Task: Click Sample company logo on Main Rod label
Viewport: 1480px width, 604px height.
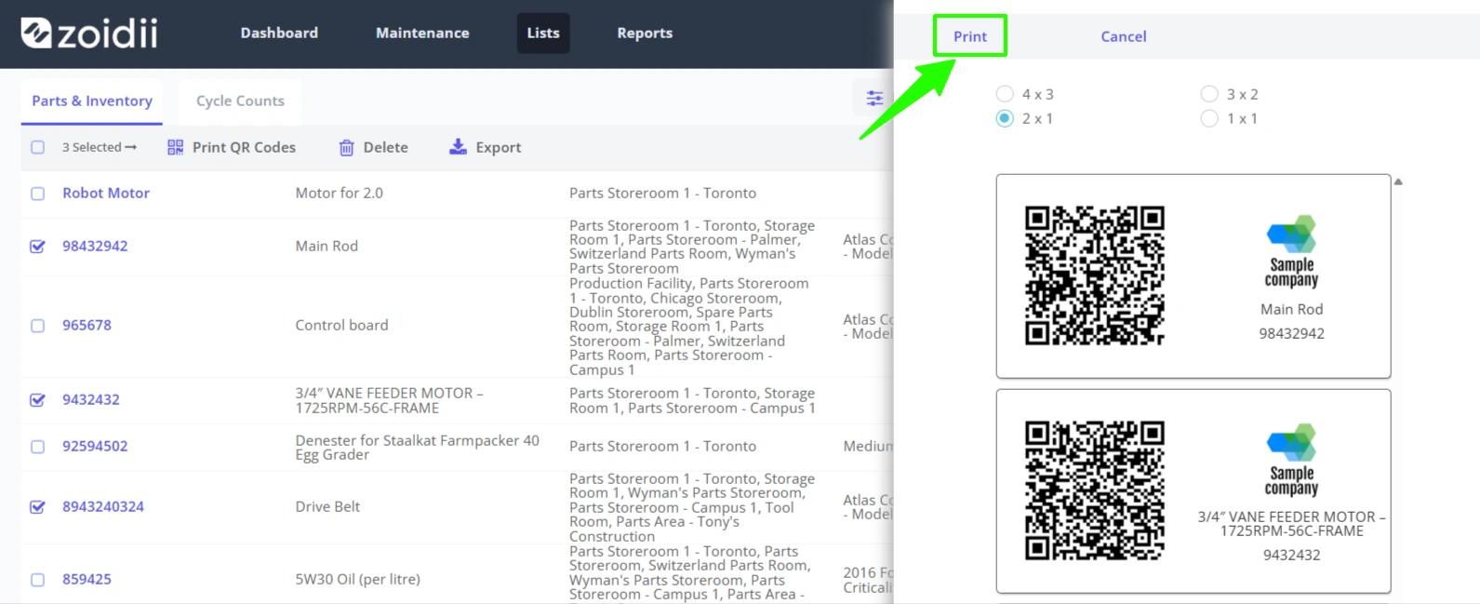Action: 1291,251
